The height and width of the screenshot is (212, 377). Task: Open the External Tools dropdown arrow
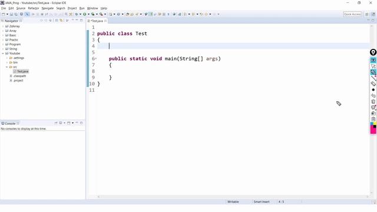(105, 14)
